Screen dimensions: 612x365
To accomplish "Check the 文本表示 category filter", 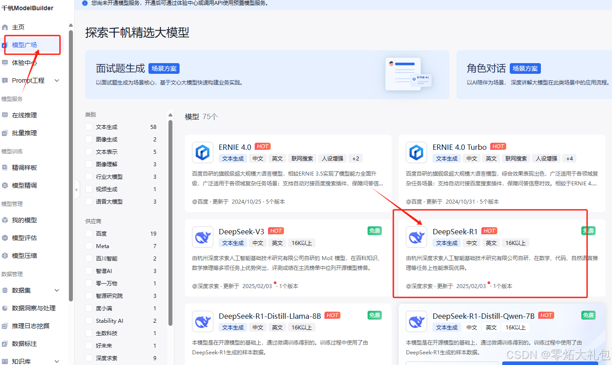I will pos(89,152).
